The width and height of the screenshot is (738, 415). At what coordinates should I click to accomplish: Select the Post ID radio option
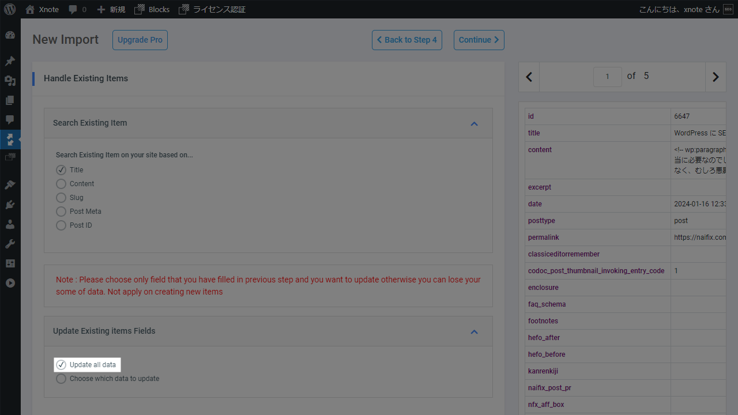click(61, 225)
